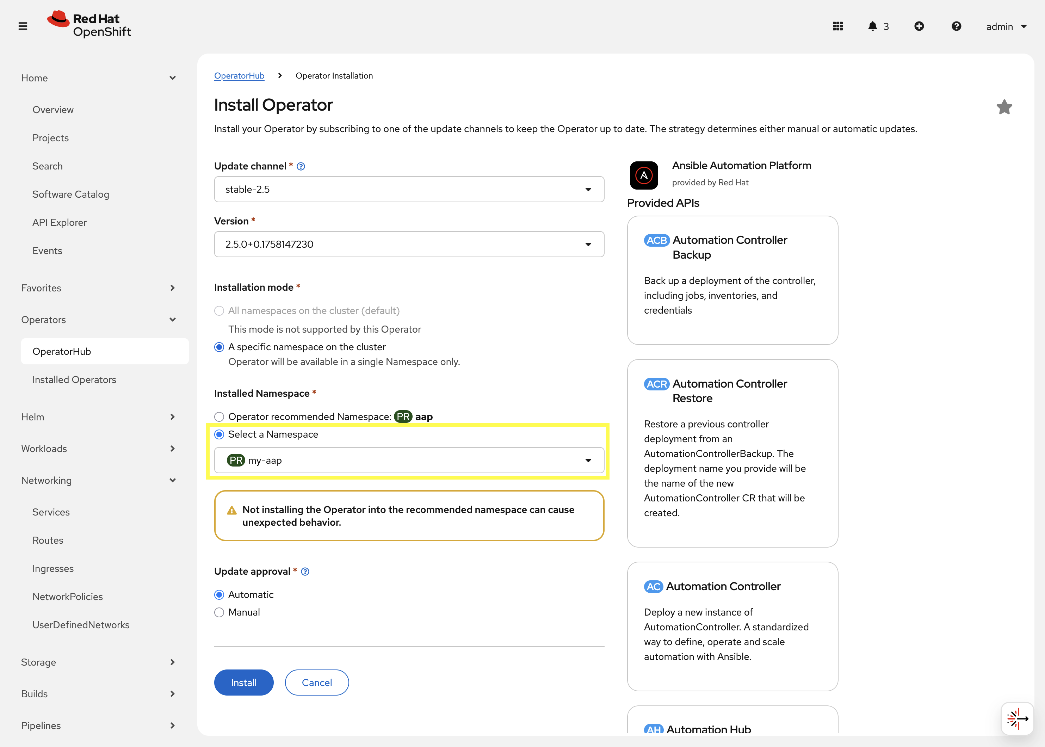Select Automatic update approval radio button

pos(219,595)
